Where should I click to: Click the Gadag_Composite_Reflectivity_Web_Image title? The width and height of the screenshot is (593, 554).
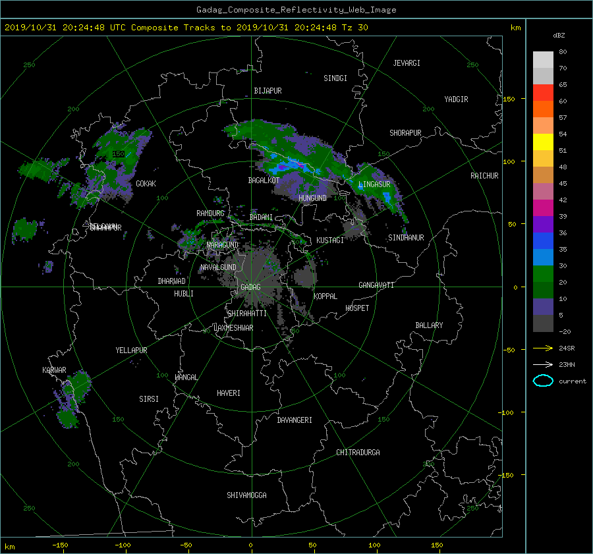(296, 10)
